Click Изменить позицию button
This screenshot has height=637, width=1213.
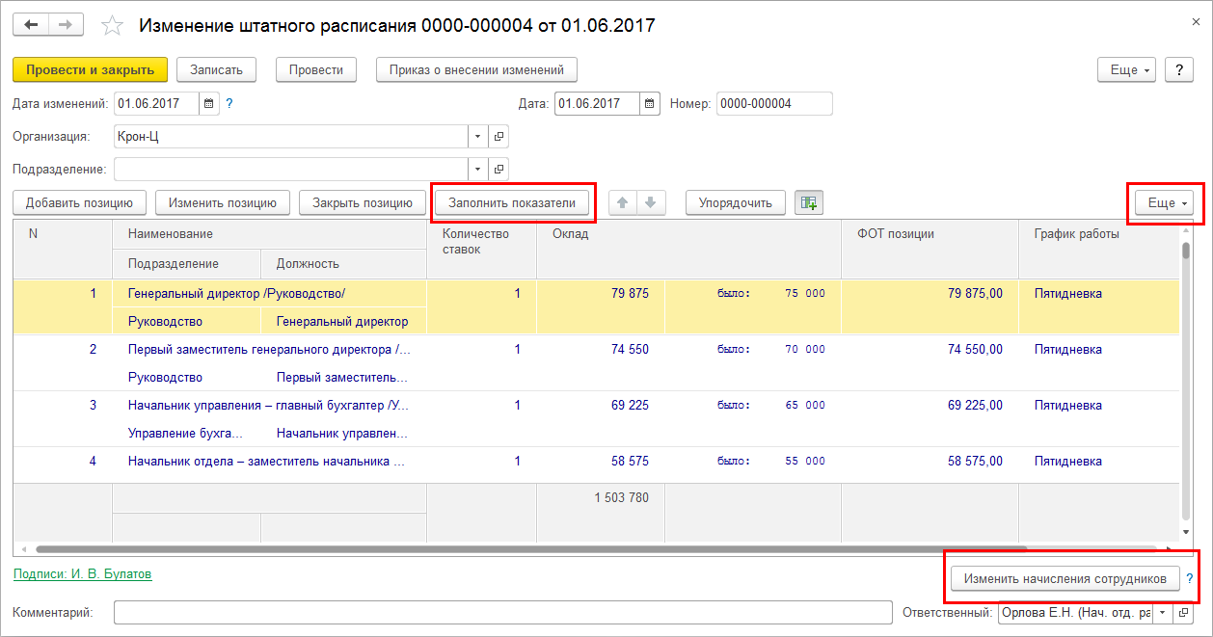223,202
